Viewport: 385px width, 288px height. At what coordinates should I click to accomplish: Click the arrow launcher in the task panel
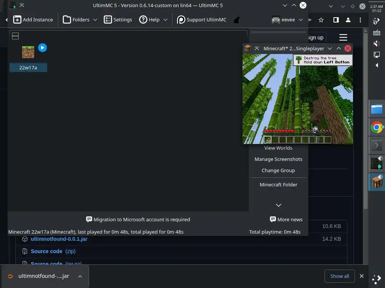(377, 146)
